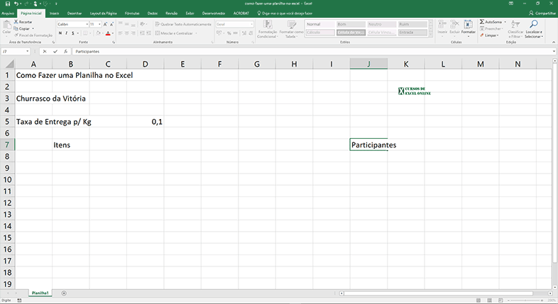
Task: Open the Inserir cells button
Action: 442,27
